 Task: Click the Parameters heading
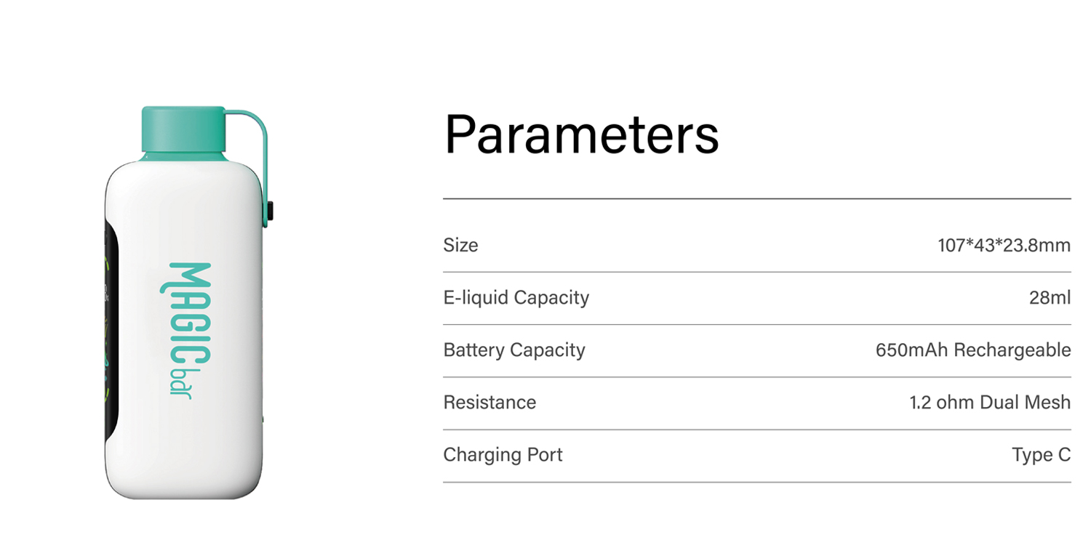[581, 134]
